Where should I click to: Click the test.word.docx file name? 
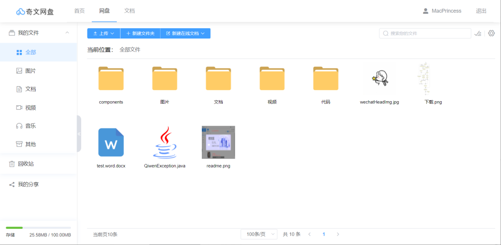tap(111, 166)
